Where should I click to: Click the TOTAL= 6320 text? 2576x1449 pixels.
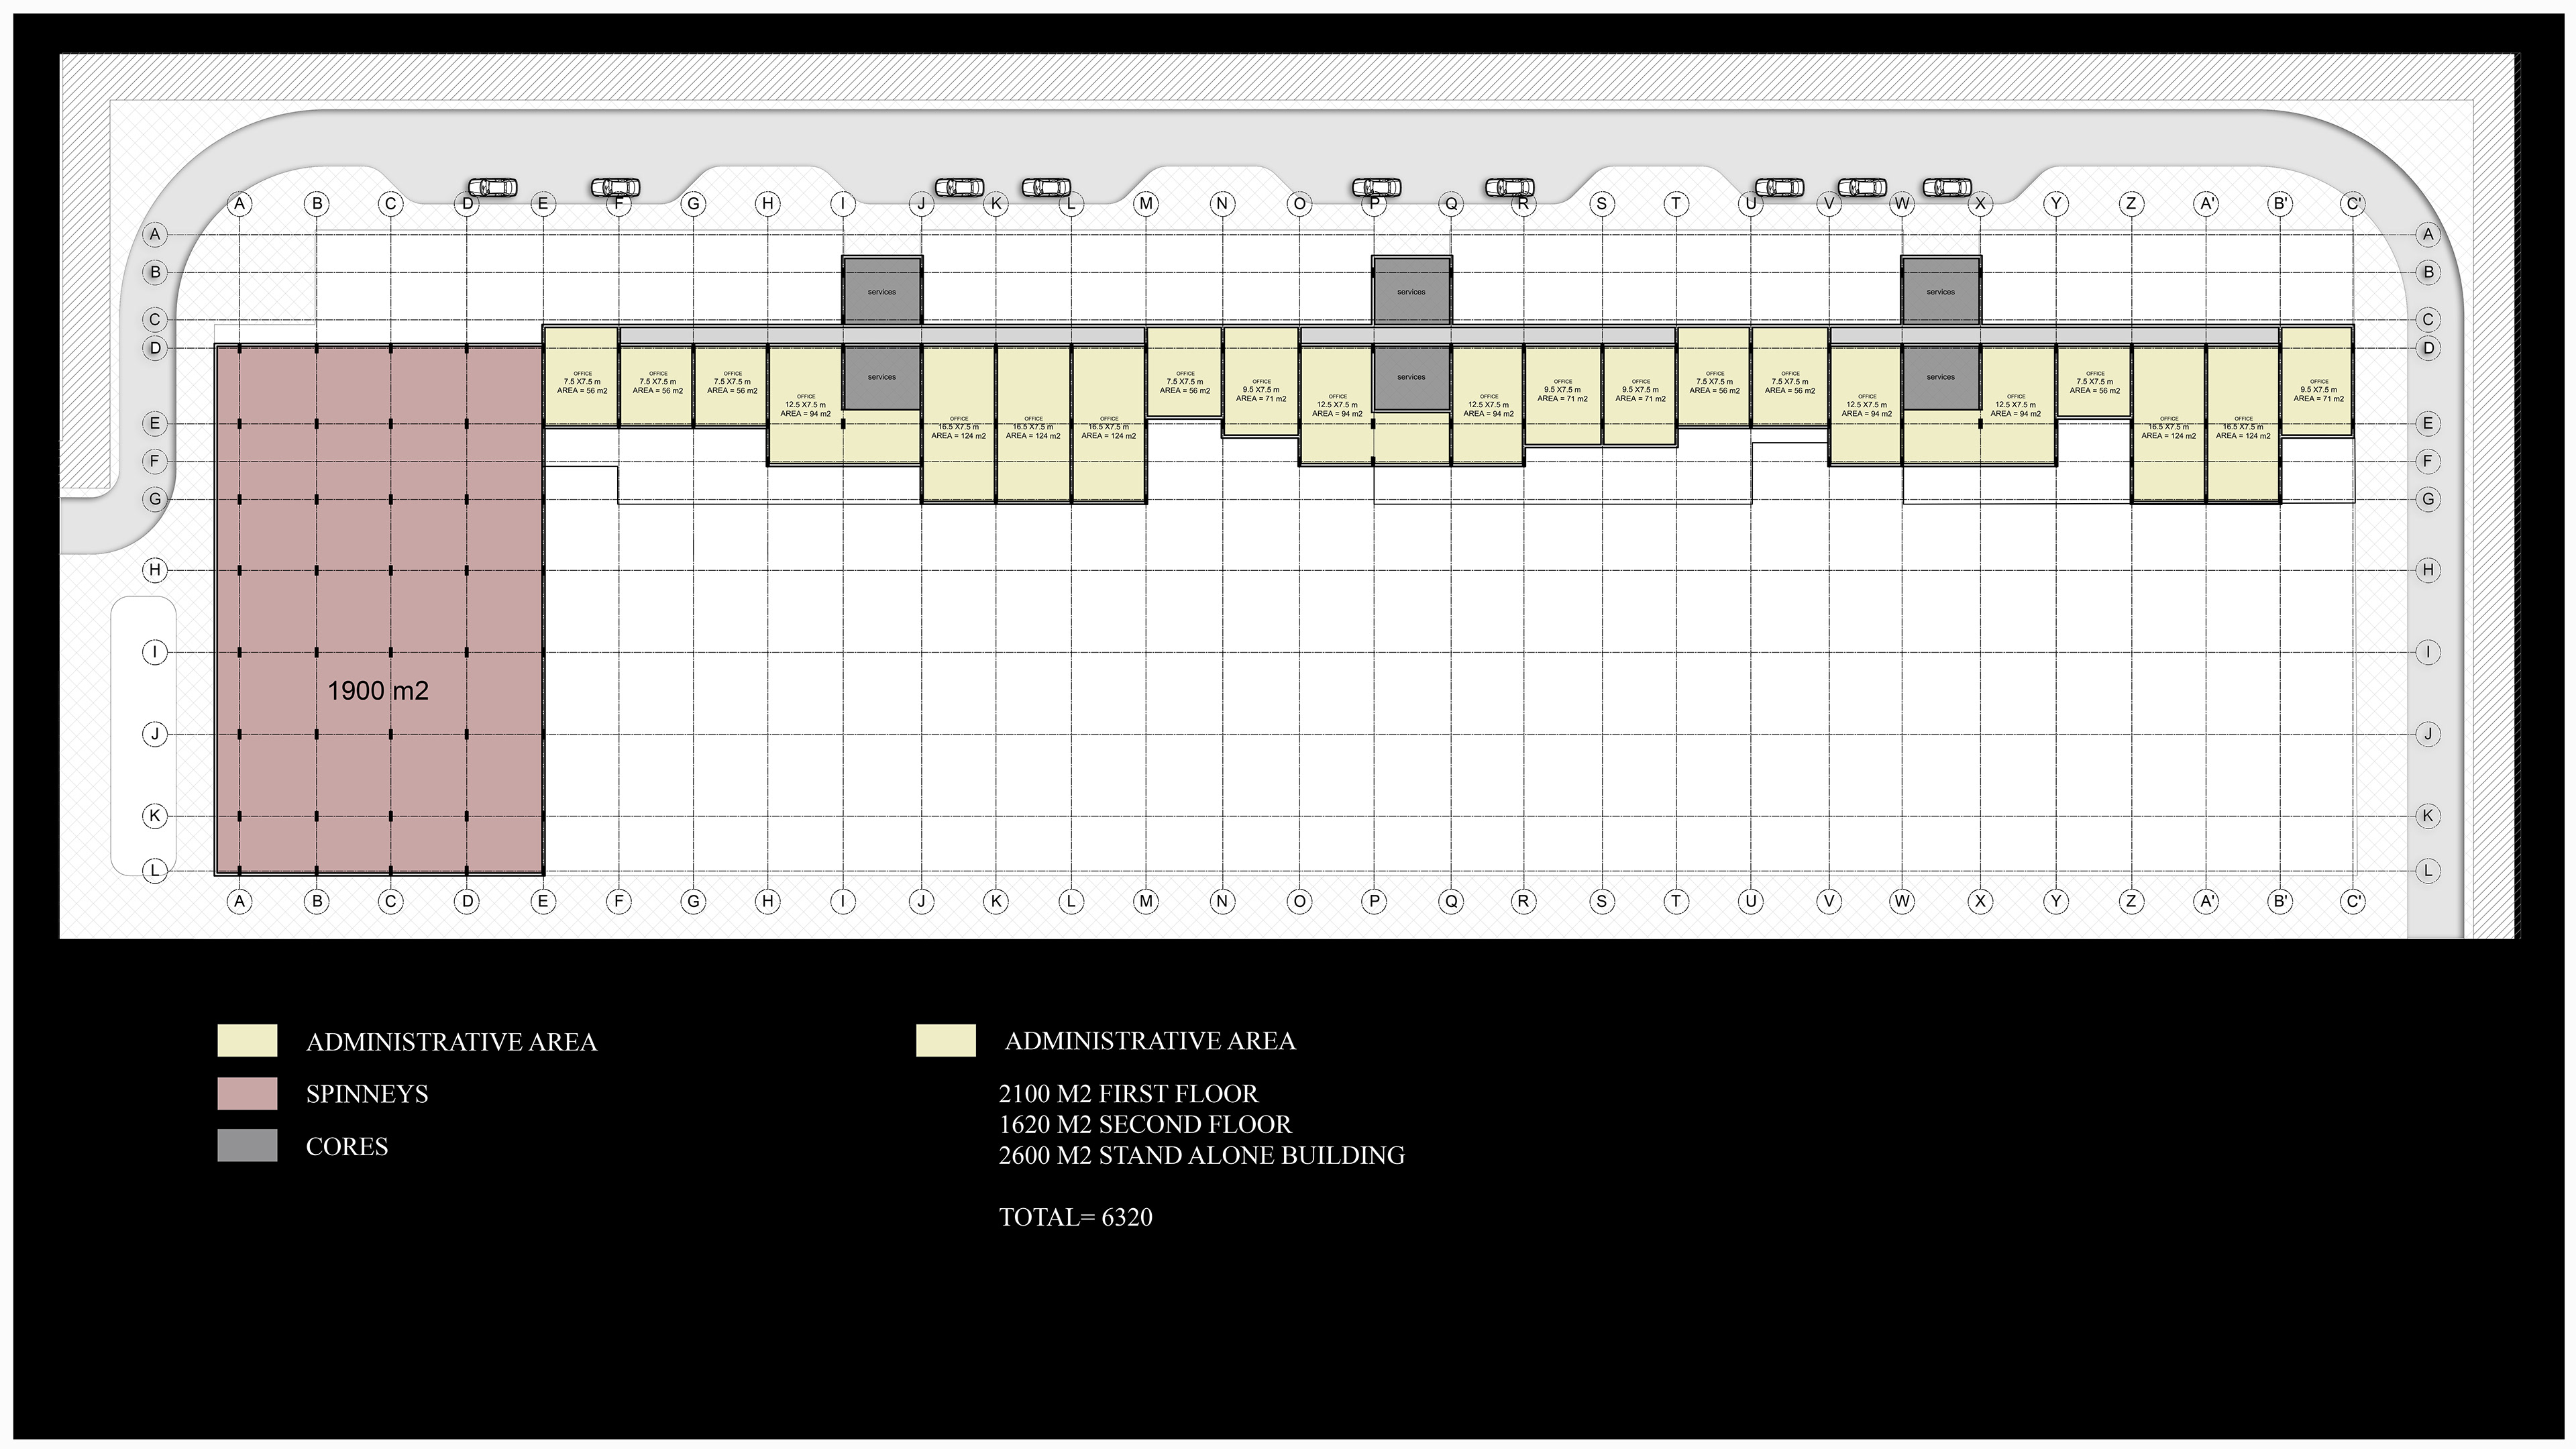(x=1075, y=1217)
